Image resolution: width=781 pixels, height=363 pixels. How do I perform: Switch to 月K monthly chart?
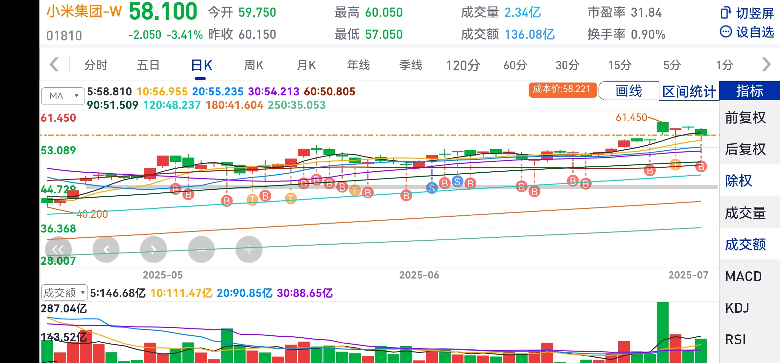(x=306, y=65)
